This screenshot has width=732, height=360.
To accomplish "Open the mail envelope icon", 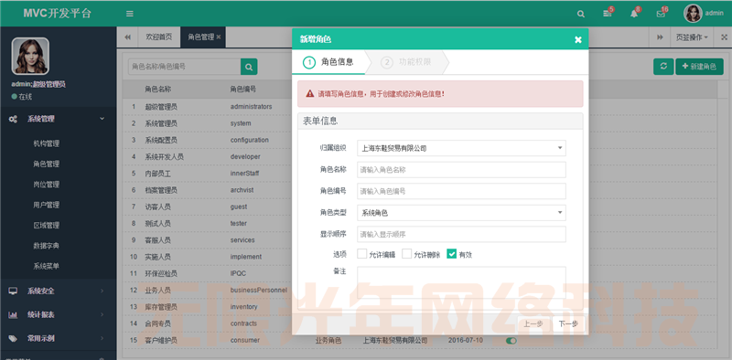I will (x=661, y=14).
